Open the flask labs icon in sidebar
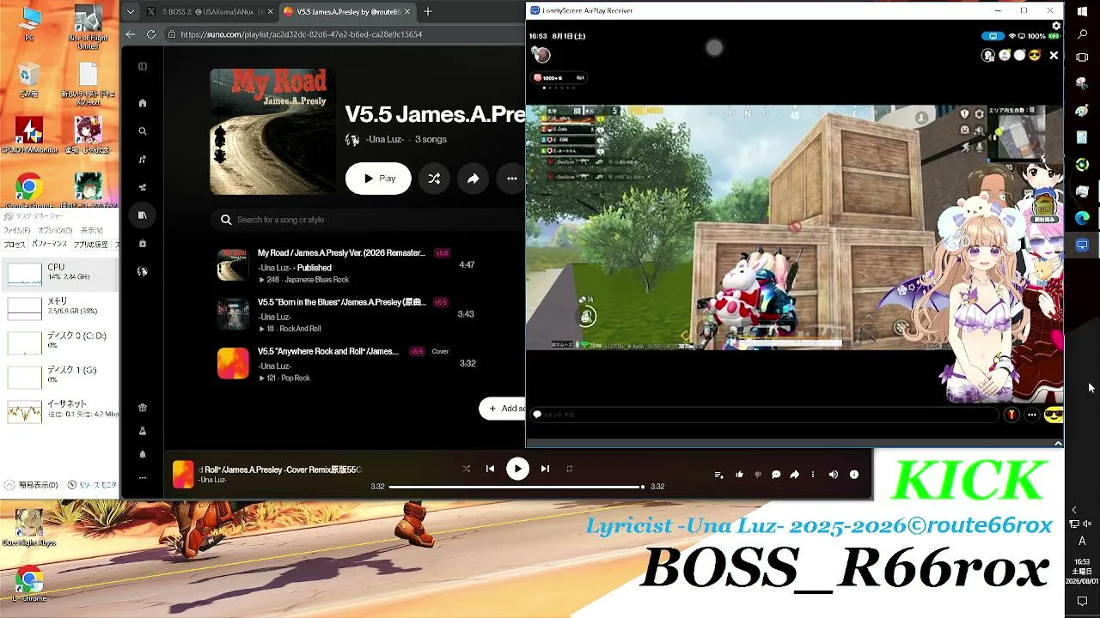 coord(143,431)
